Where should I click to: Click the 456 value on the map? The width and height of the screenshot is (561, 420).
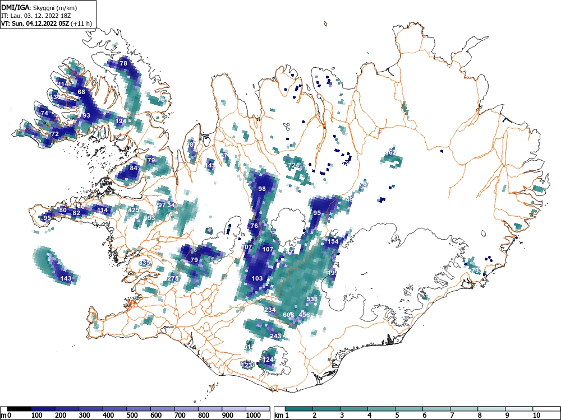click(304, 315)
